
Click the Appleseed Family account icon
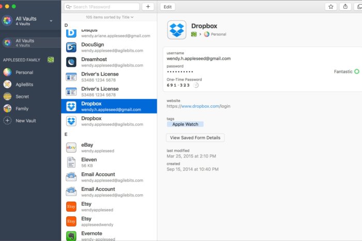tap(51, 60)
